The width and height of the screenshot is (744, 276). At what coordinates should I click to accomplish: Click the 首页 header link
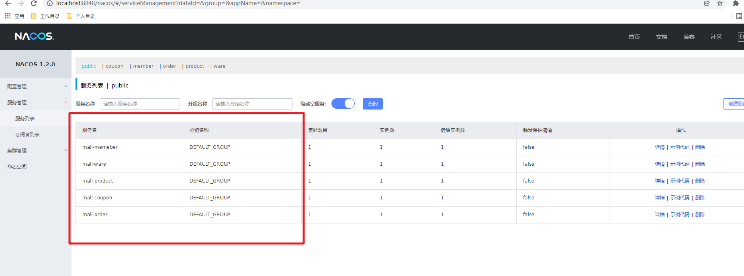[634, 37]
